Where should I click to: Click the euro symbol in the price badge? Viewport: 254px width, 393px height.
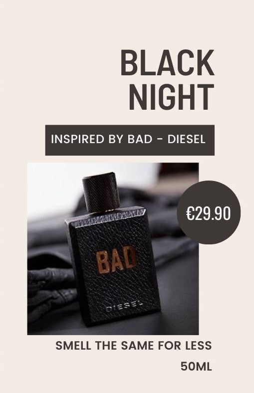(x=190, y=213)
